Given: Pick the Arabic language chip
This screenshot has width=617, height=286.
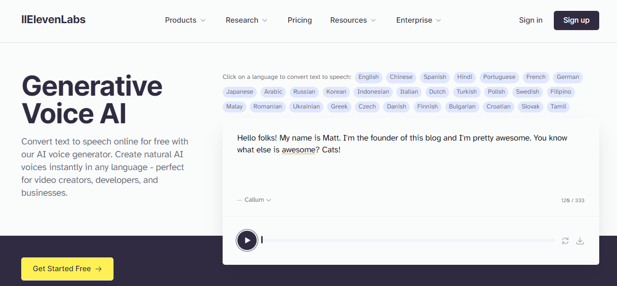Looking at the screenshot, I should (273, 92).
